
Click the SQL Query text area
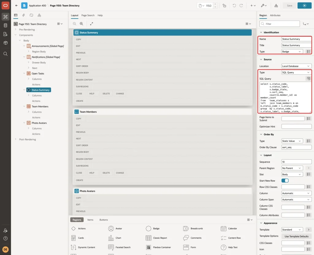pos(285,97)
